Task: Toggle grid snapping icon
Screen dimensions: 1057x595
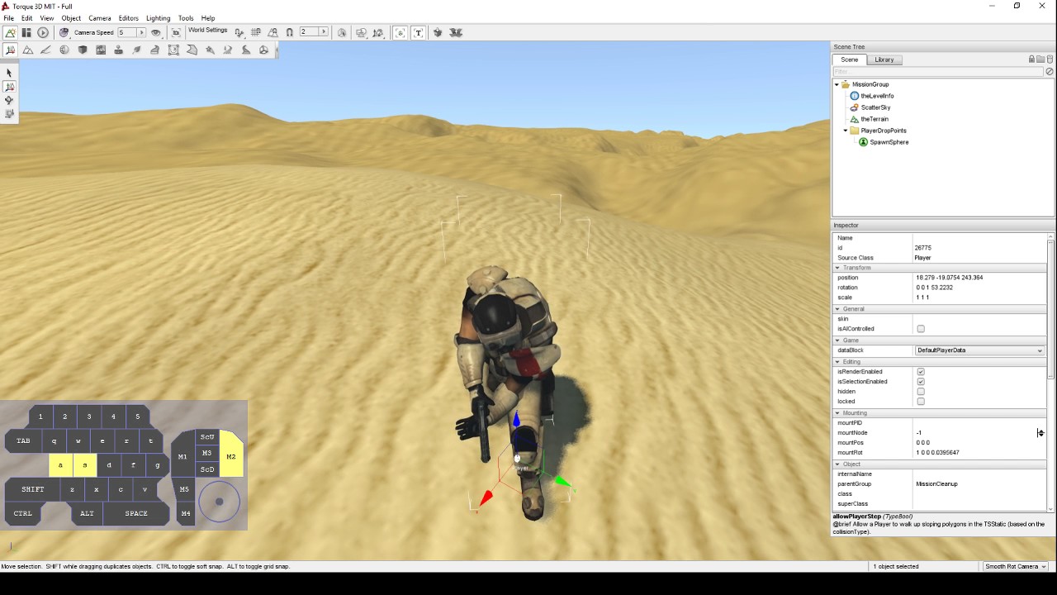Action: tap(256, 32)
